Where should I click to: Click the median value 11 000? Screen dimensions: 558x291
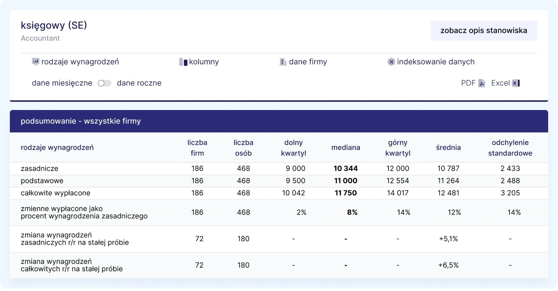pos(345,181)
